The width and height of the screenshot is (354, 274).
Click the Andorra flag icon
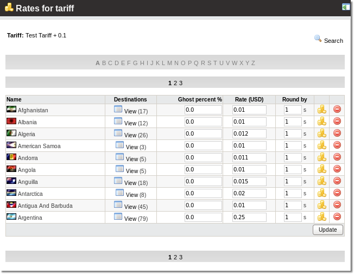[11, 157]
